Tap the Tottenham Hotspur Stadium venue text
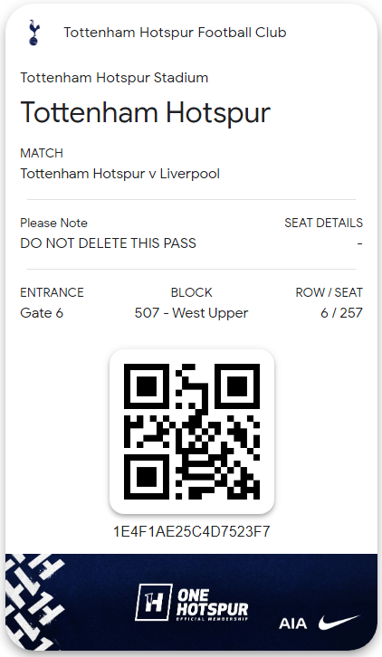The width and height of the screenshot is (382, 657). 114,78
